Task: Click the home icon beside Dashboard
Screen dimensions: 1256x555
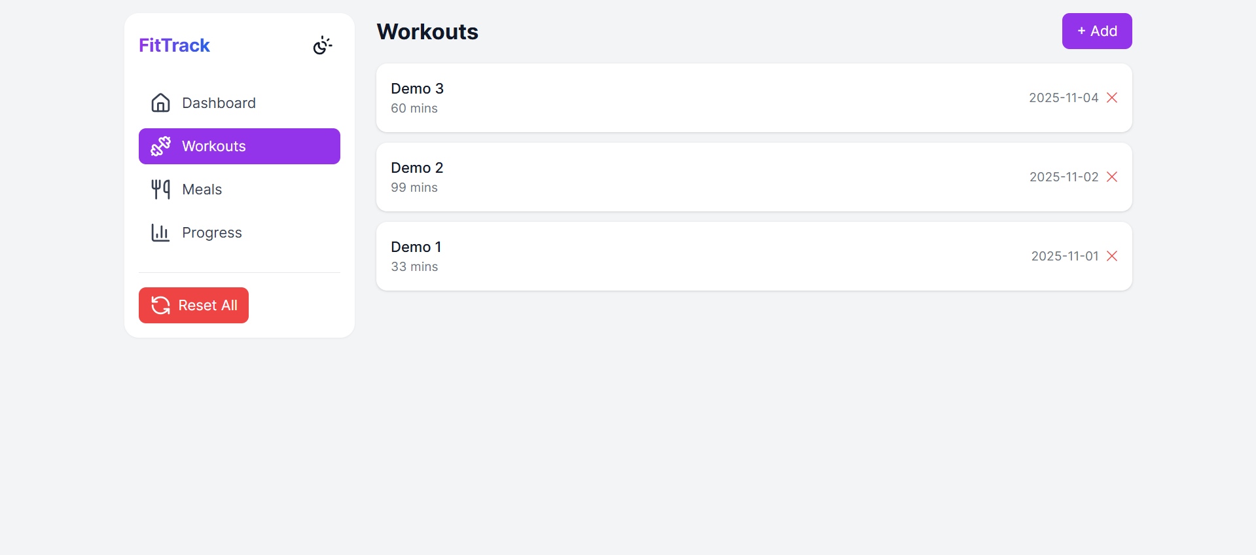Action: (160, 103)
